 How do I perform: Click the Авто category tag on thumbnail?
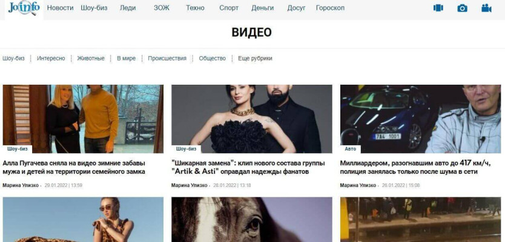point(351,149)
